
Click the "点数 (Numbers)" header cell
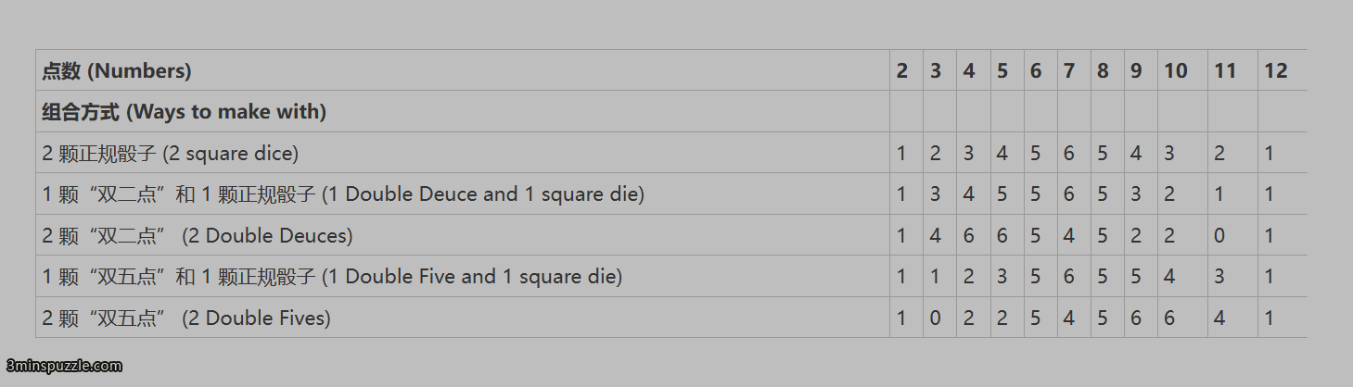pyautogui.click(x=117, y=70)
